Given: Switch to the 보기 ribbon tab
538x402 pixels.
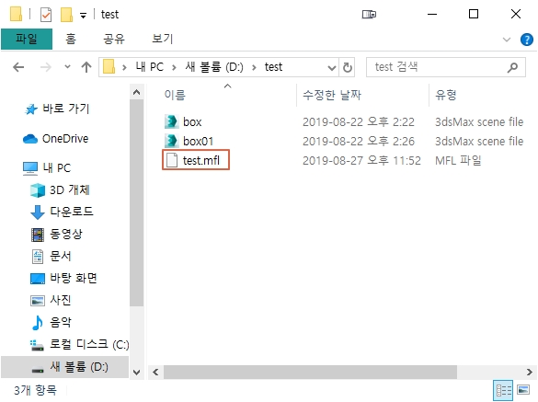Looking at the screenshot, I should 162,39.
